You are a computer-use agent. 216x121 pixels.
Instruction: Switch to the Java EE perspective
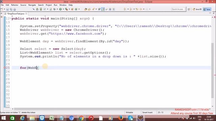(197, 9)
